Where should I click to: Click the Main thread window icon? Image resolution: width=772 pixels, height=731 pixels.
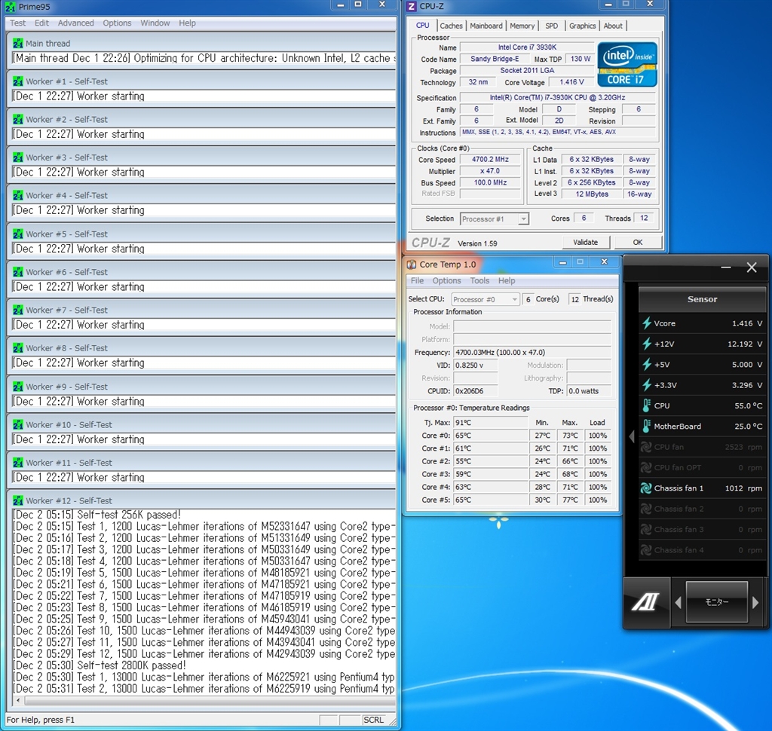coord(18,43)
